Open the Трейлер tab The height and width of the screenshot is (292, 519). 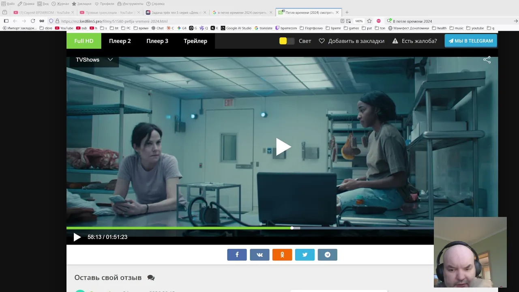pyautogui.click(x=195, y=41)
